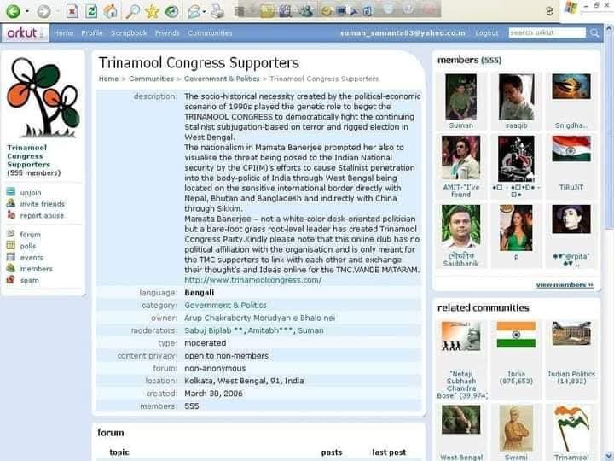This screenshot has height=461, width=614.
Task: Open the events link in sidebar
Action: 32,258
